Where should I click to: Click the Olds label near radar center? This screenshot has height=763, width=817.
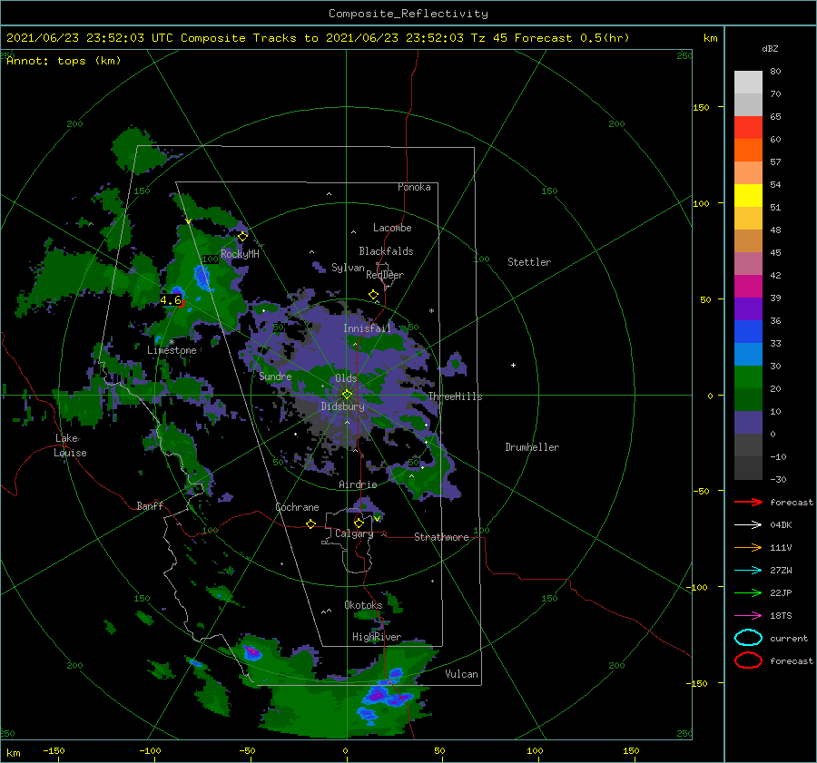[x=346, y=377]
